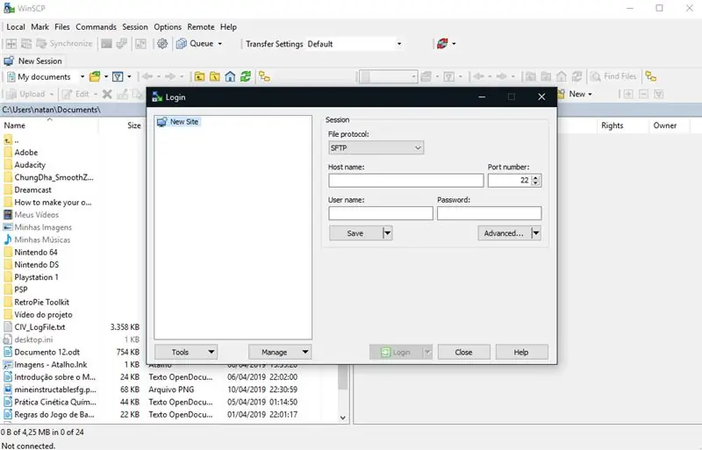Click the Synchronize toolbar button
The image size is (702, 450).
coord(64,44)
